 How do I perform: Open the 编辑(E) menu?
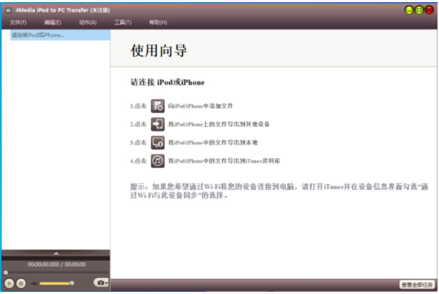click(53, 23)
